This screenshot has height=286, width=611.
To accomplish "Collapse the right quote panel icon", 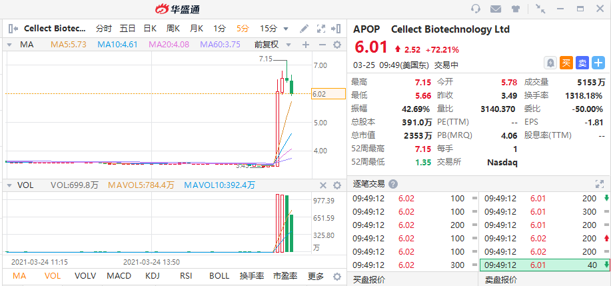I will click(336, 29).
